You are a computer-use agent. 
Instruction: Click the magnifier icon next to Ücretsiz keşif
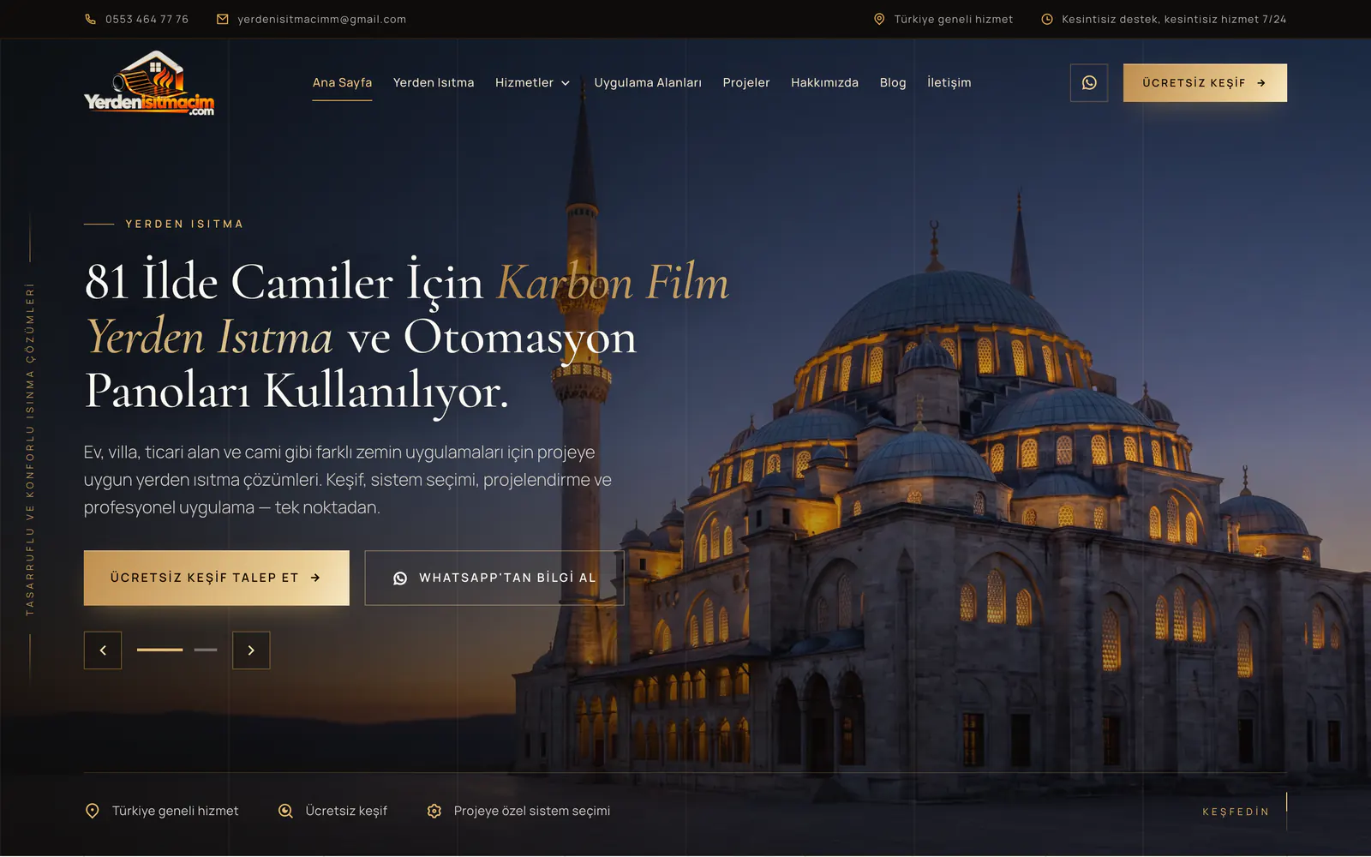[286, 811]
